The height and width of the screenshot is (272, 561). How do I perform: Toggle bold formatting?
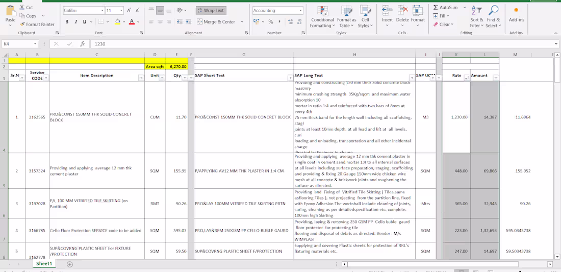[x=67, y=22]
